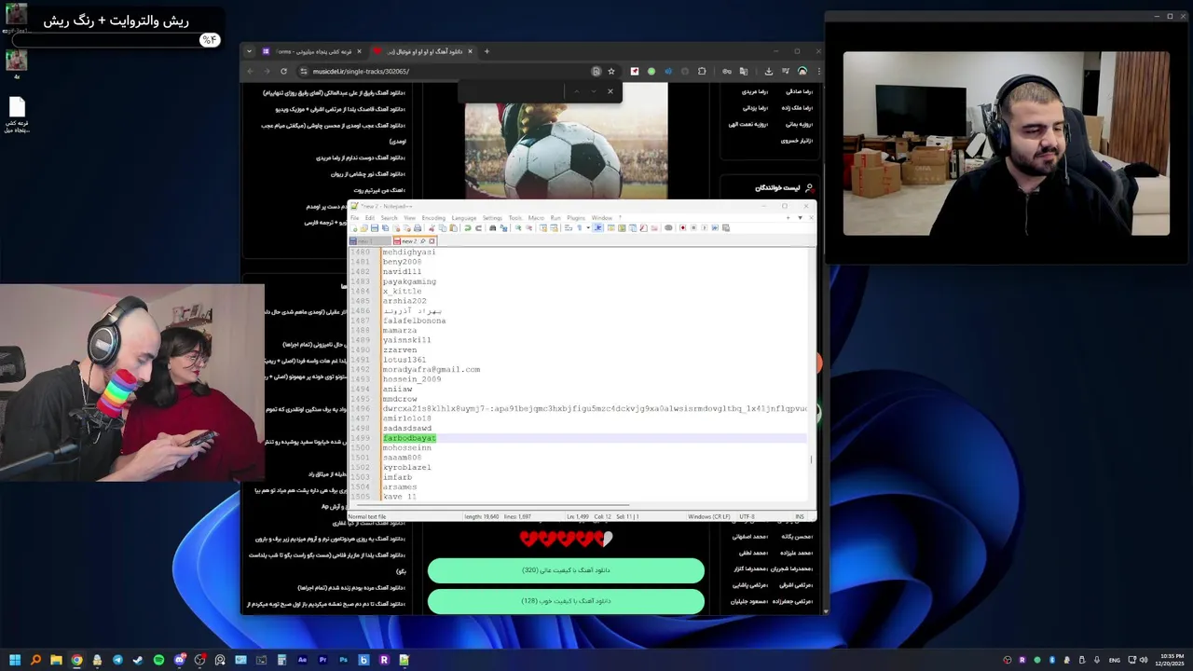Open the File menu in Notepad++
The height and width of the screenshot is (671, 1193).
[x=354, y=218]
